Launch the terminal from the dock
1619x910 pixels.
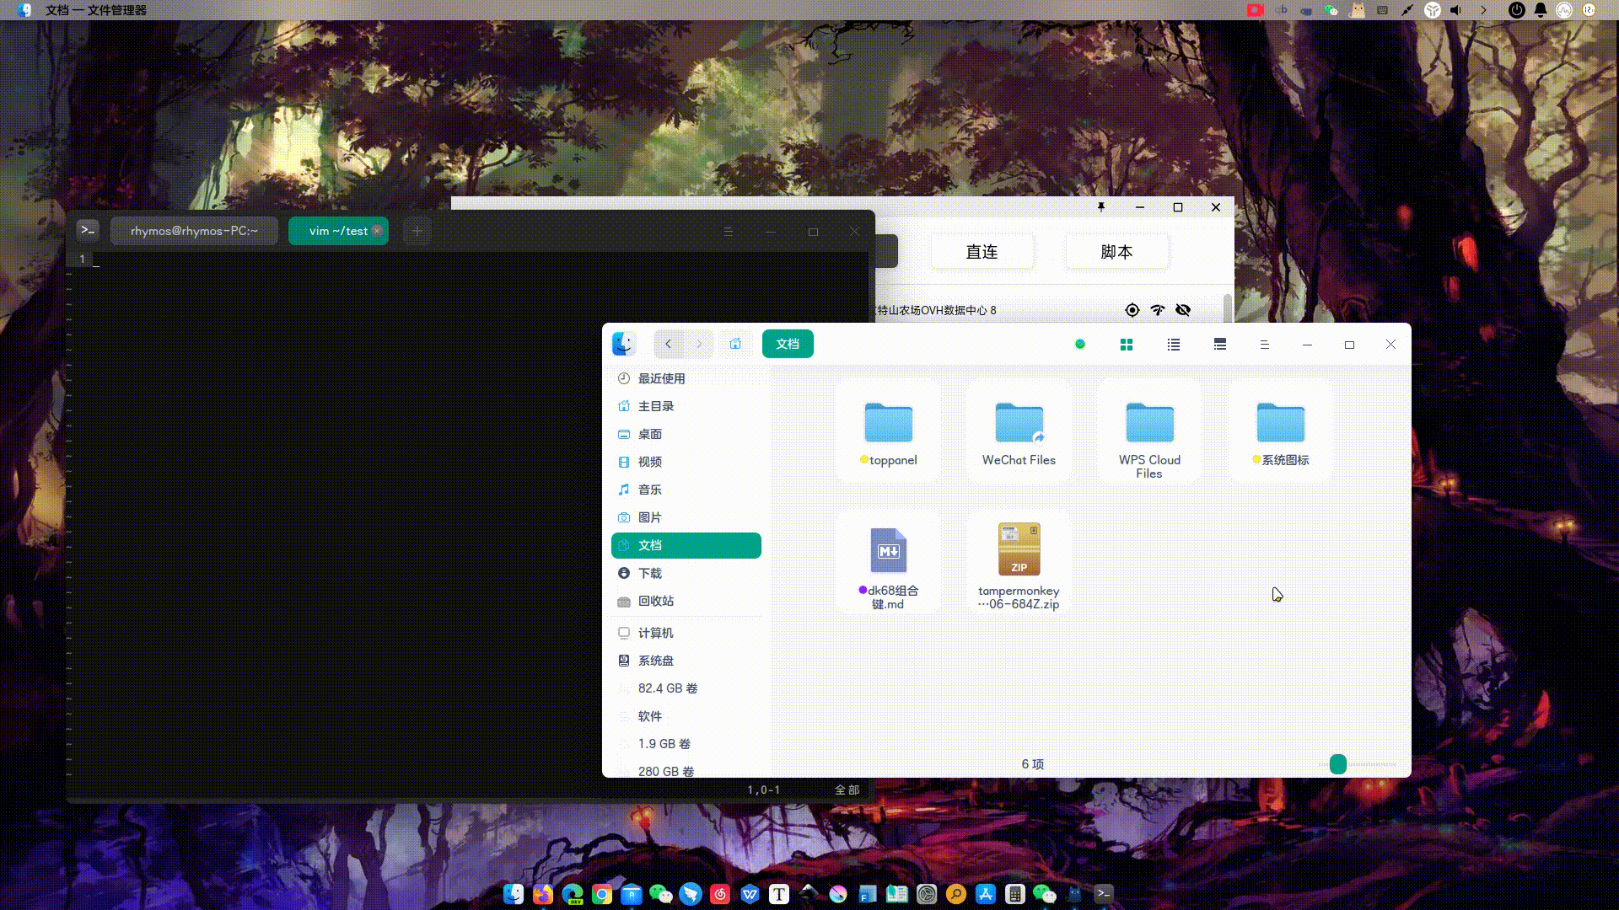tap(1103, 895)
